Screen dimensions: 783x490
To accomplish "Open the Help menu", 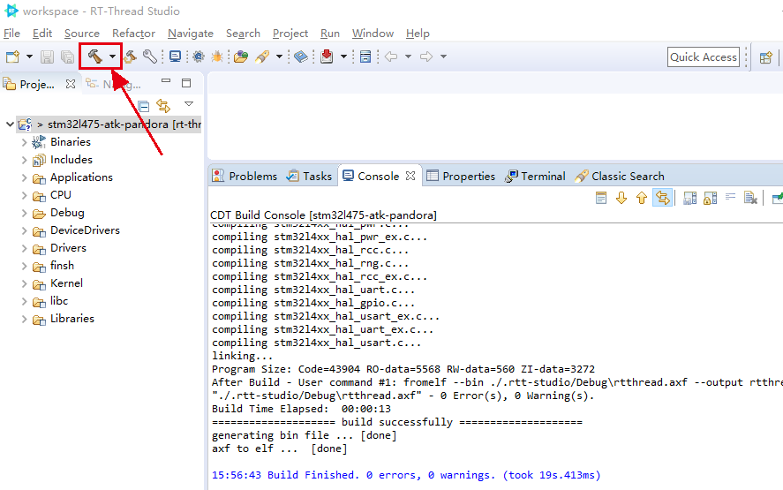I will 418,34.
